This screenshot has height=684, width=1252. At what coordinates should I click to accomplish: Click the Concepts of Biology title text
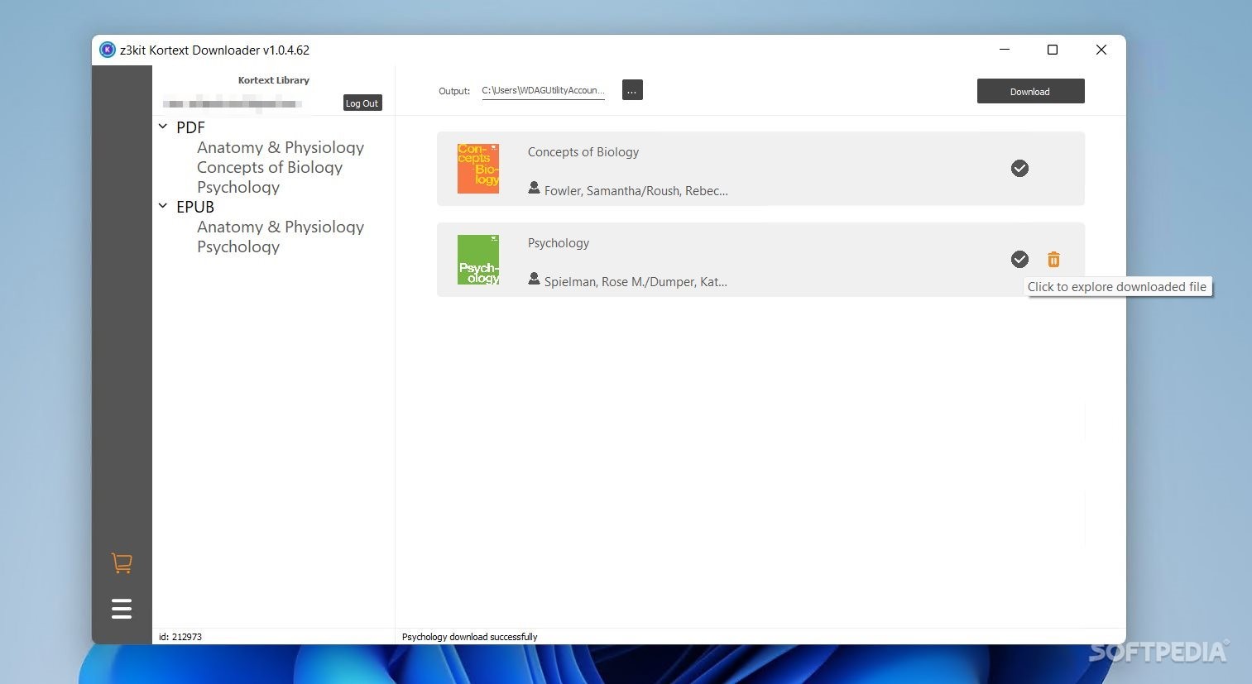point(583,152)
